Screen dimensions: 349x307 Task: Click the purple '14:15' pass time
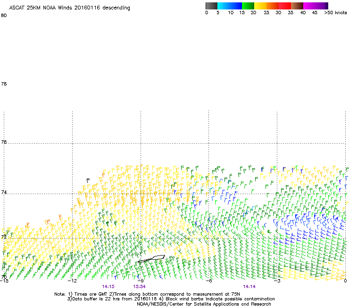pyautogui.click(x=108, y=287)
